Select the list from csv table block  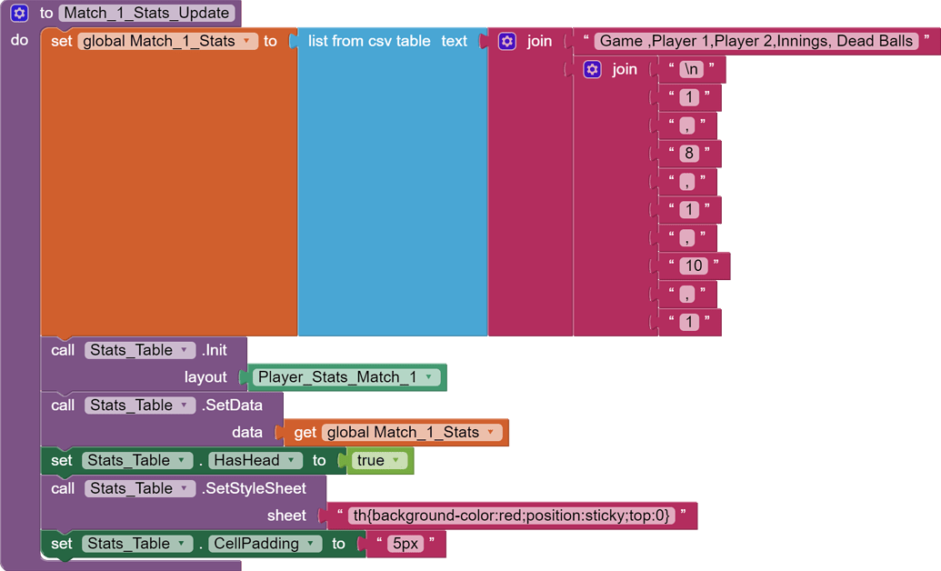point(368,41)
